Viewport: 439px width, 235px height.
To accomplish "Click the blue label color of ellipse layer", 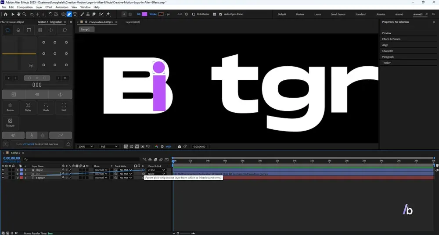I will 22,170.
